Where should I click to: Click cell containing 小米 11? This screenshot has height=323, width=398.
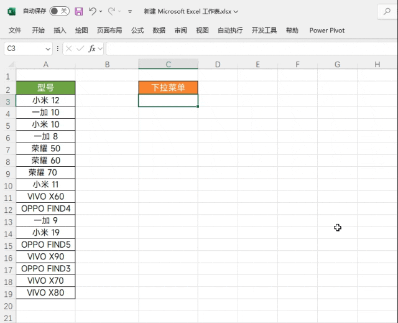click(x=45, y=185)
